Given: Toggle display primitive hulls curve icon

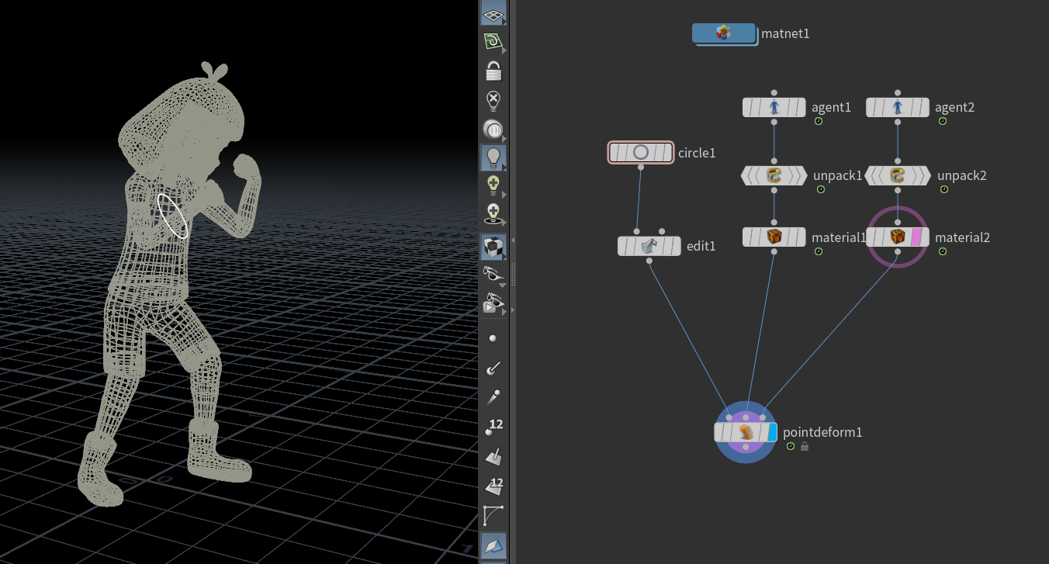Looking at the screenshot, I should 493,515.
